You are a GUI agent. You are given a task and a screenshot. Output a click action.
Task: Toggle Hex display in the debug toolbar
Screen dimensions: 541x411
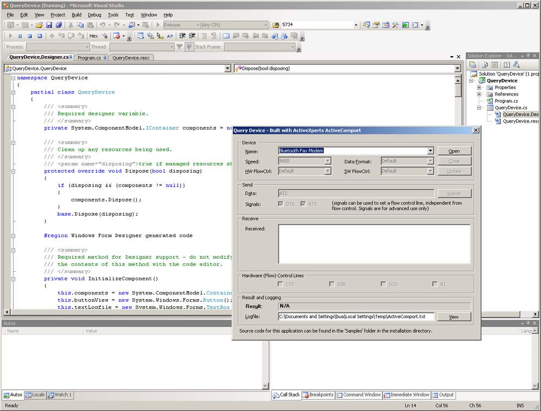[93, 36]
